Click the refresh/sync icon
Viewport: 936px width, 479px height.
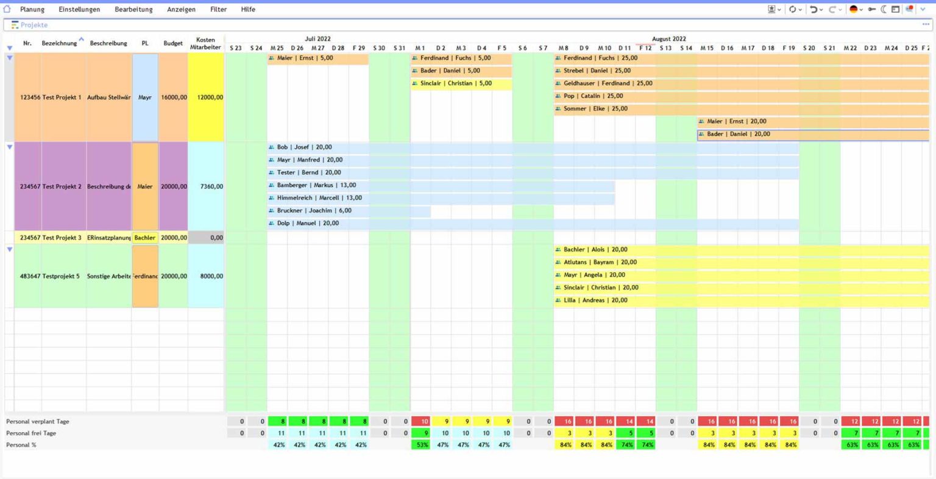tap(793, 9)
